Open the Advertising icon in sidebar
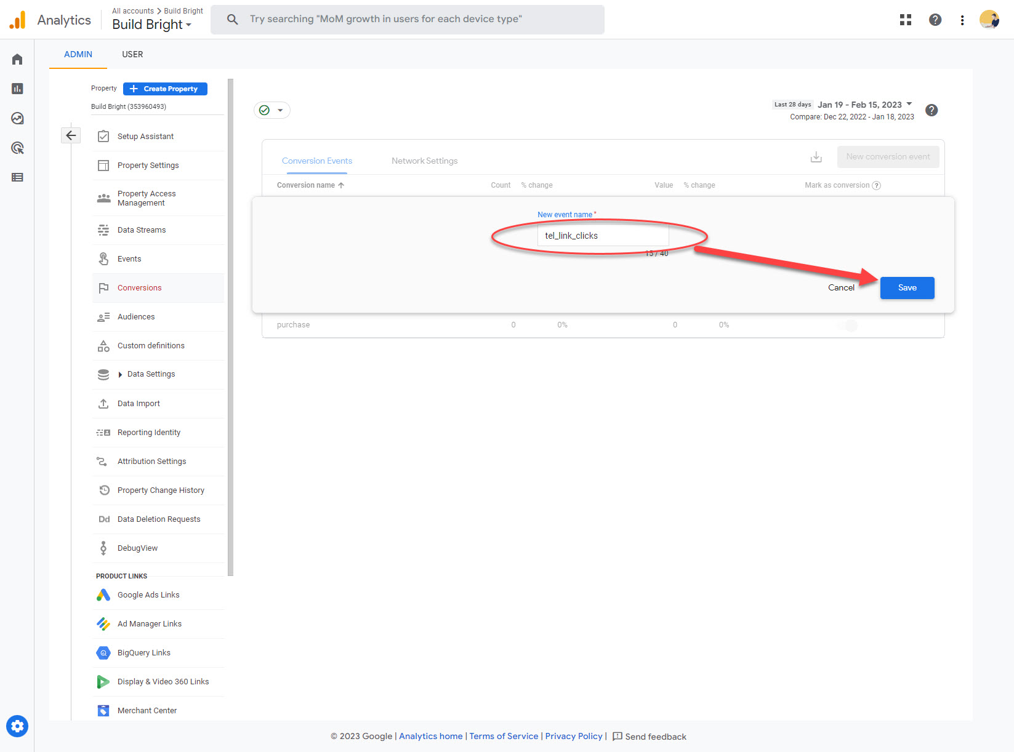This screenshot has height=752, width=1014. click(17, 148)
